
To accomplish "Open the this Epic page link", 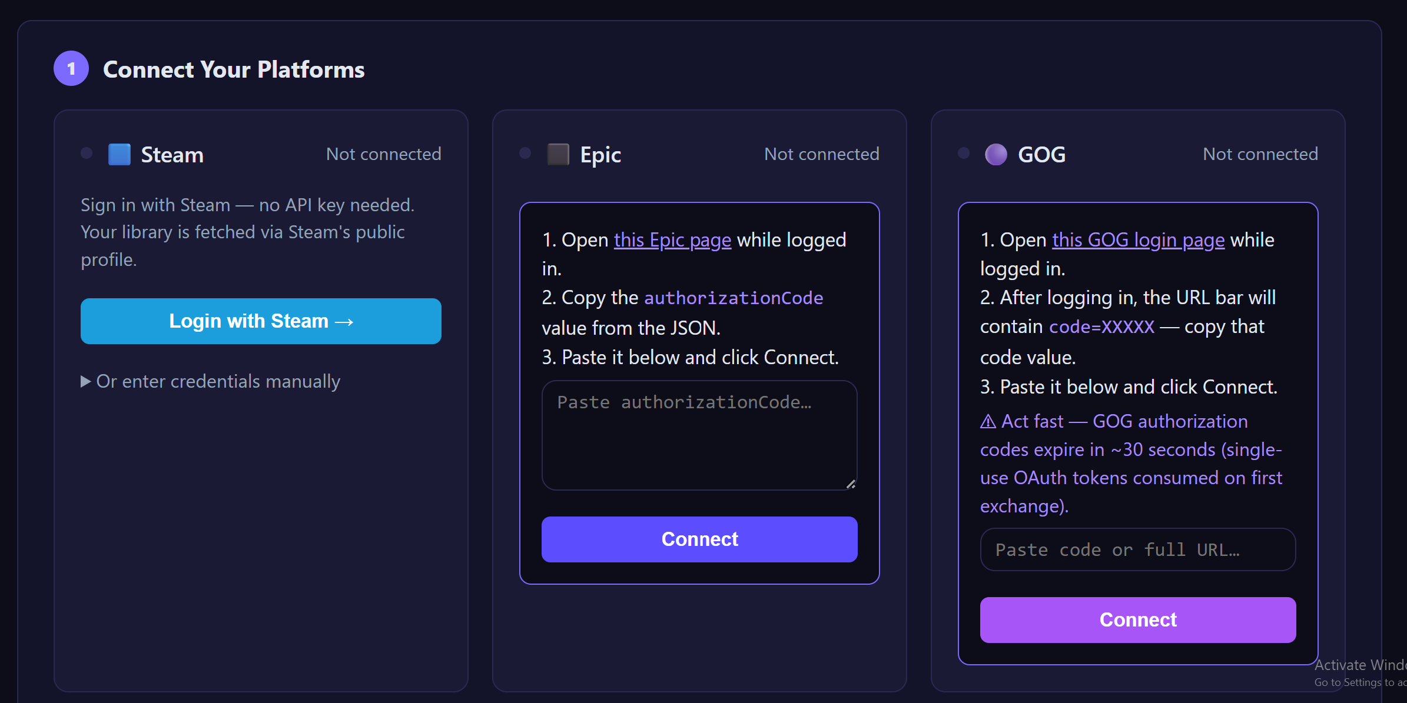I will click(672, 240).
